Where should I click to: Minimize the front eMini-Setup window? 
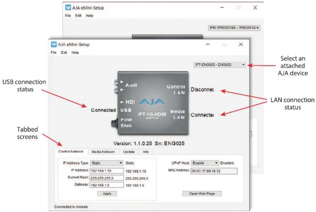click(x=208, y=45)
